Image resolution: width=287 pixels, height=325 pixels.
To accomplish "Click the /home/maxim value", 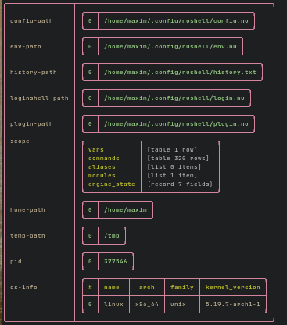I will click(125, 210).
